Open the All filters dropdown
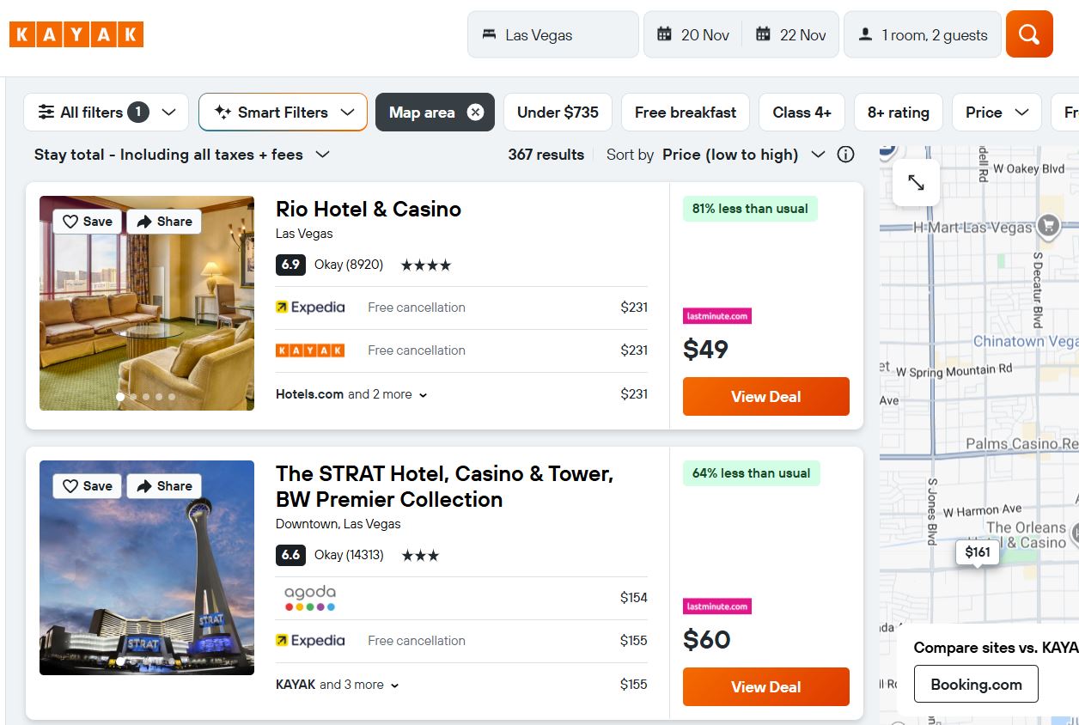 point(106,113)
